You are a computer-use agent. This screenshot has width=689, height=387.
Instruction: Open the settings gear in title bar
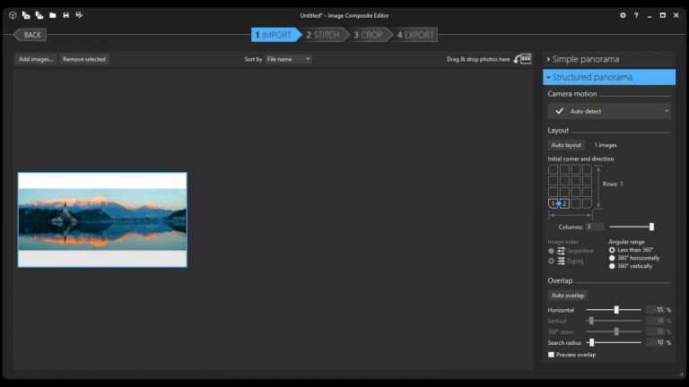623,15
